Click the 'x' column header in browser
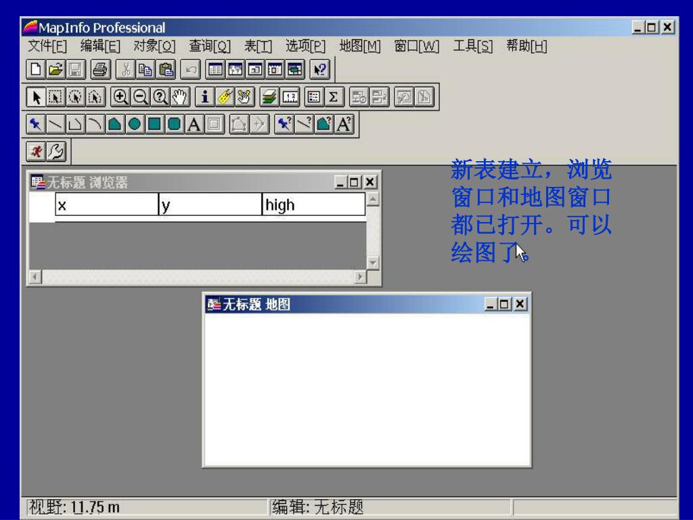This screenshot has width=693, height=520. pos(106,204)
